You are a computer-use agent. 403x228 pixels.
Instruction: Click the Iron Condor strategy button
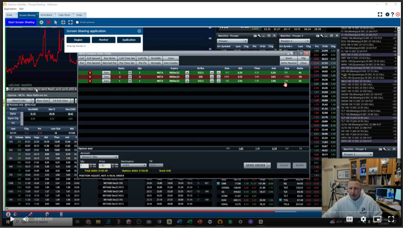click(171, 63)
